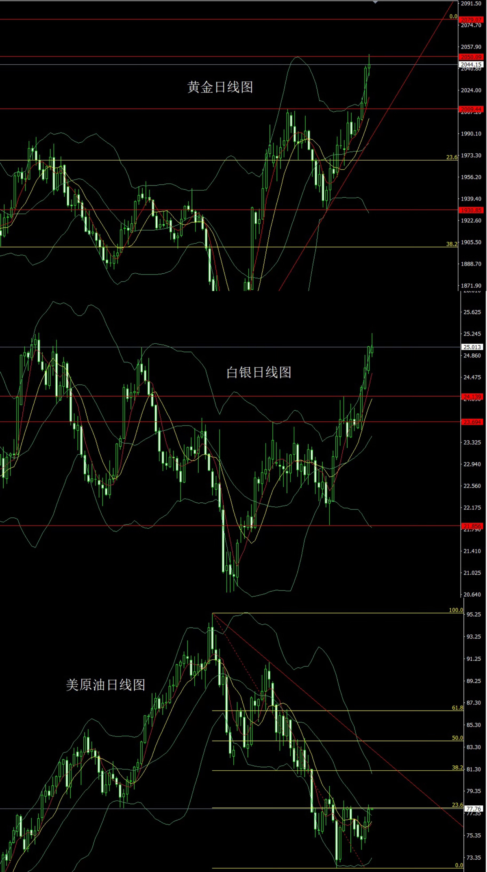Screen dimensions: 487x872
Task: Click the red 23.694 silver level tag
Action: click(472, 422)
